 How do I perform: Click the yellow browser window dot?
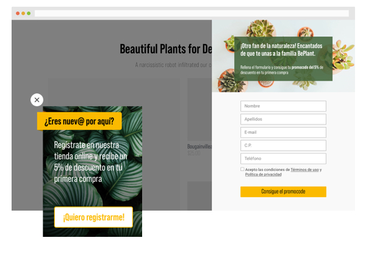tap(23, 13)
